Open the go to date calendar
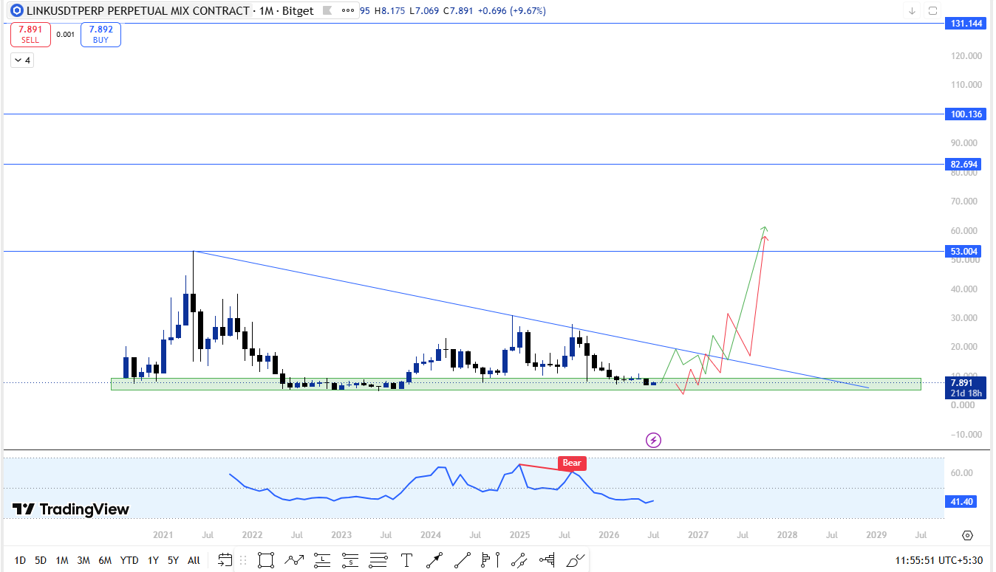 pos(225,560)
